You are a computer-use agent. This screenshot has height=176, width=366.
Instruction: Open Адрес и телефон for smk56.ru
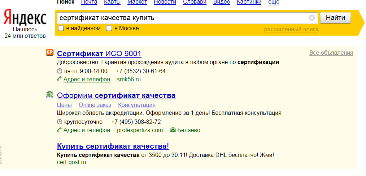click(87, 80)
